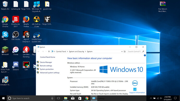Click the Bitdefender 2017 icon
Screen dimensions: 180x101
coord(16,22)
